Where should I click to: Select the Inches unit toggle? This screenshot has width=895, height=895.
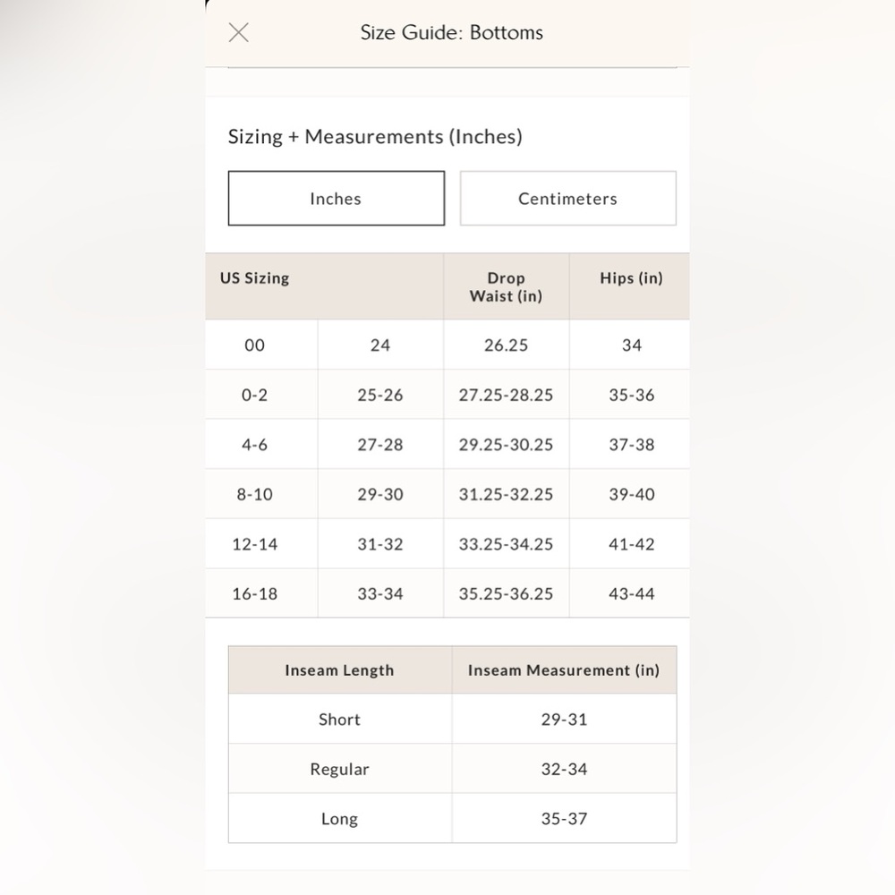pyautogui.click(x=337, y=198)
